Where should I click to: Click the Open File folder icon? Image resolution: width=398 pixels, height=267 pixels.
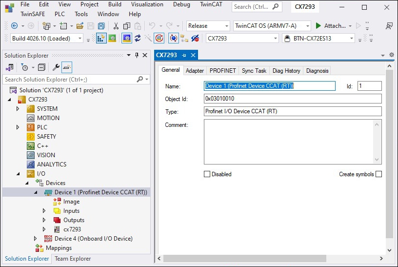[80, 26]
